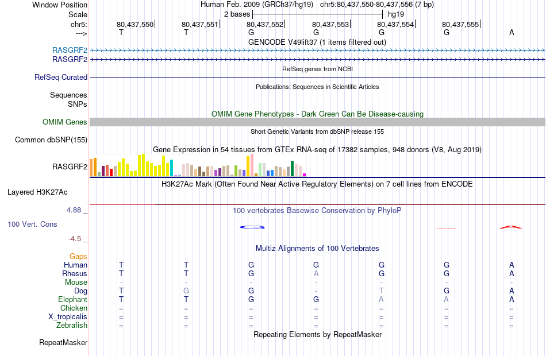The width and height of the screenshot is (546, 356).
Task: Select the gray OMIM Genes bar
Action: click(318, 122)
